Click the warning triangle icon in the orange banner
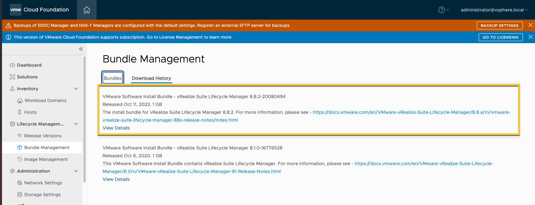 [9, 26]
